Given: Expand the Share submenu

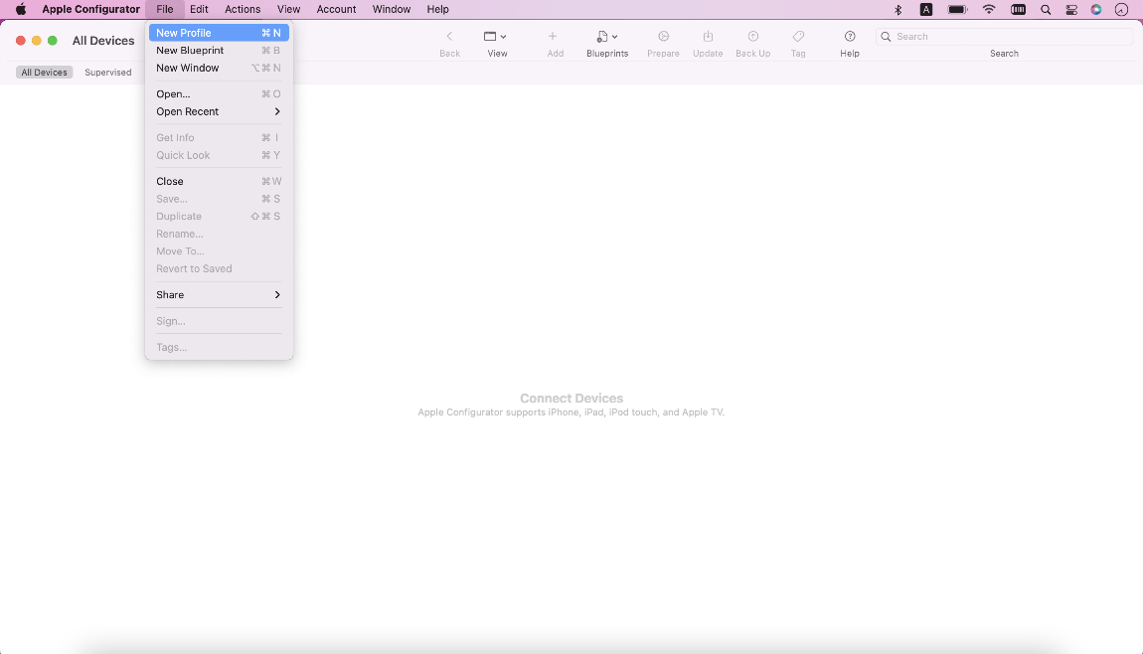Looking at the screenshot, I should [218, 294].
